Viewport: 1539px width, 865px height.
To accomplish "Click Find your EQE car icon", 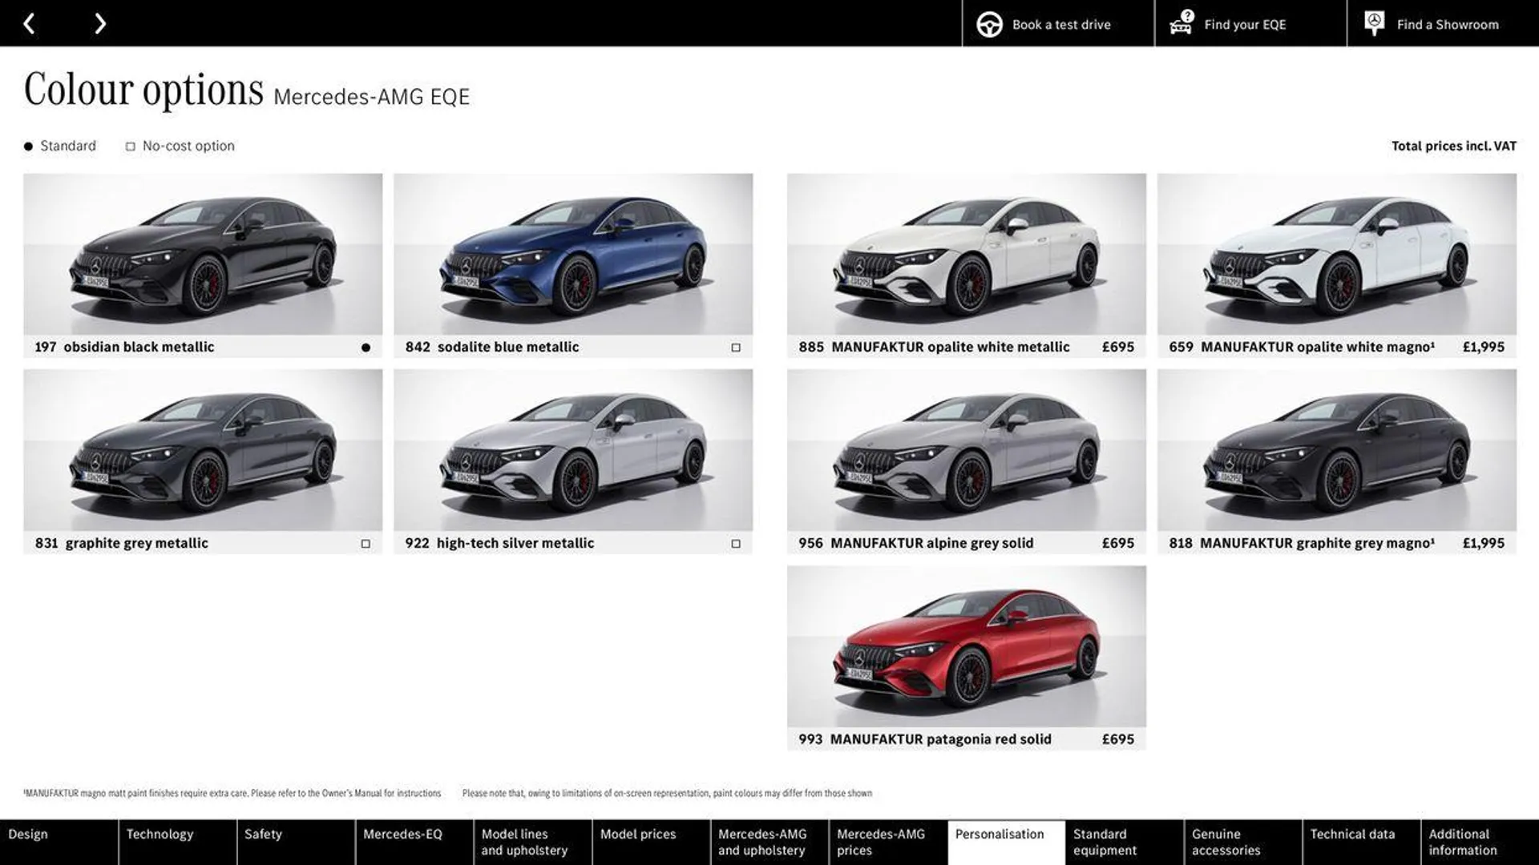I will [x=1182, y=22].
